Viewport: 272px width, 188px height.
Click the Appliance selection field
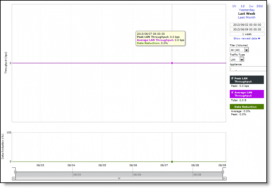click(248, 69)
